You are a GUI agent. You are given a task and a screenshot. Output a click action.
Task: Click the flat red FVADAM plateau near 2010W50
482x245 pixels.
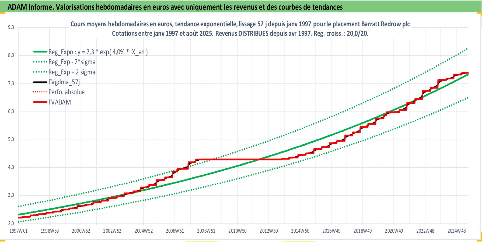(238, 159)
